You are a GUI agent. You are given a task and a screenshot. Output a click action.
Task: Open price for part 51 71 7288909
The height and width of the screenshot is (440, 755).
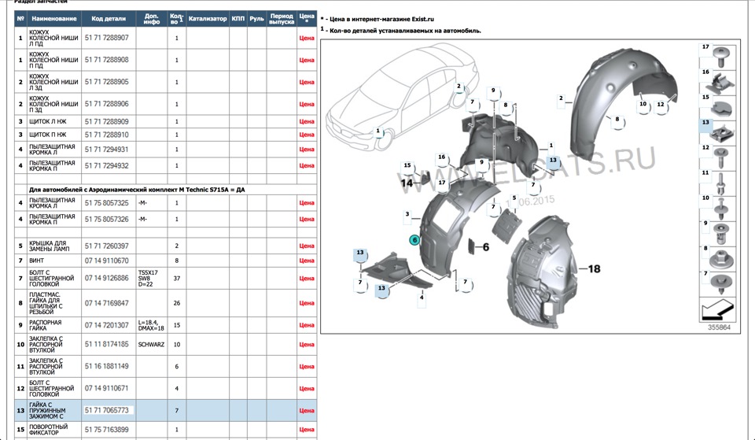[x=307, y=122]
